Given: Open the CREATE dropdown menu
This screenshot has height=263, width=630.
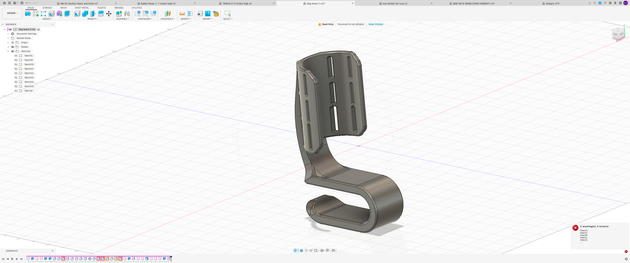Looking at the screenshot, I should pos(47,19).
